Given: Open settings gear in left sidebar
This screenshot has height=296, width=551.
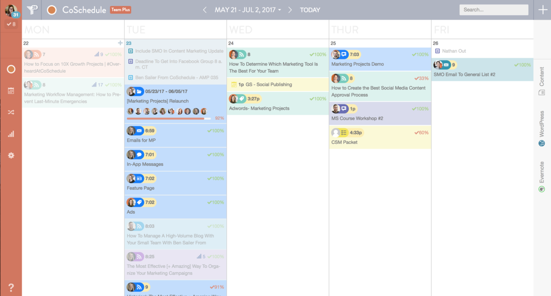Looking at the screenshot, I should [11, 155].
